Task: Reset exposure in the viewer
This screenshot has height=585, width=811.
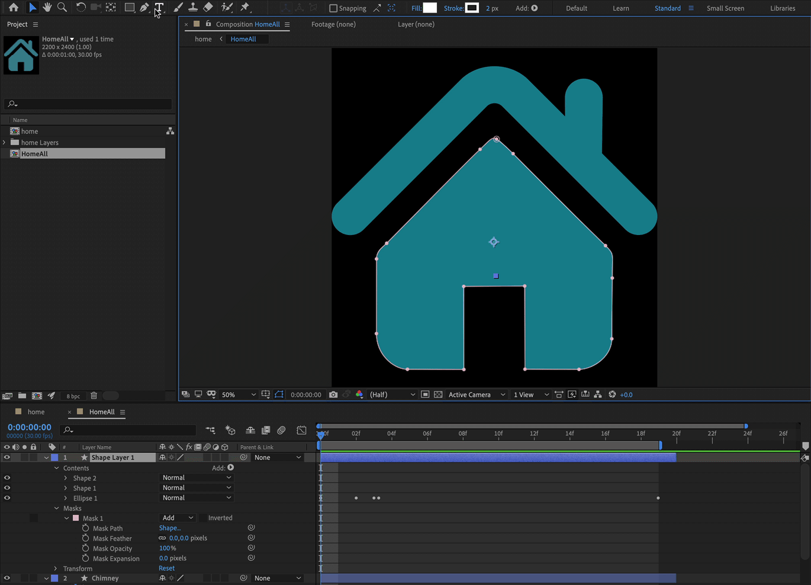Action: tap(612, 394)
